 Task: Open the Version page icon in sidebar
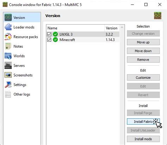(x=8, y=18)
